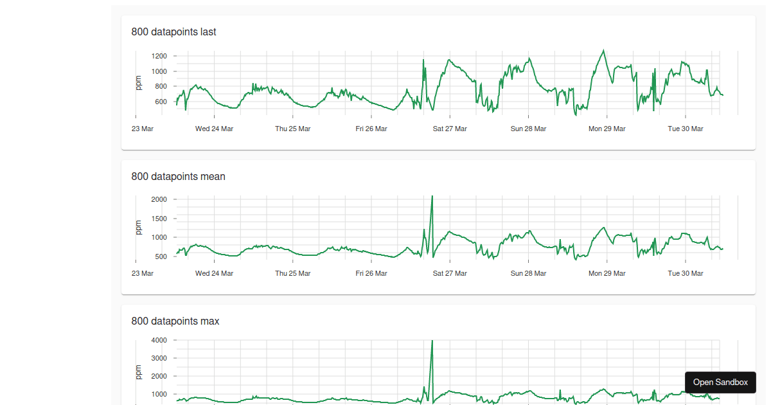Click the ppm axis label of mean chart

point(138,227)
